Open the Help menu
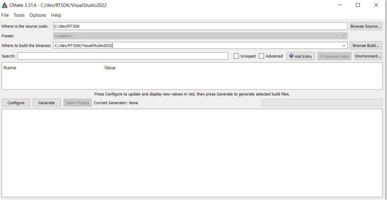This screenshot has width=387, height=200. click(x=56, y=15)
